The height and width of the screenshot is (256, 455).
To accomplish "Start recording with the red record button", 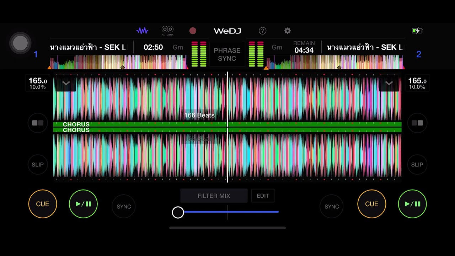I will (x=193, y=31).
